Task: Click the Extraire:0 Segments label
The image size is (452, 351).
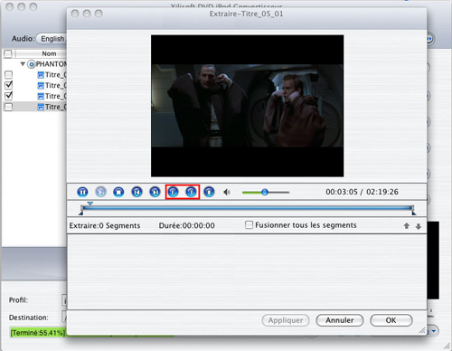Action: point(105,225)
